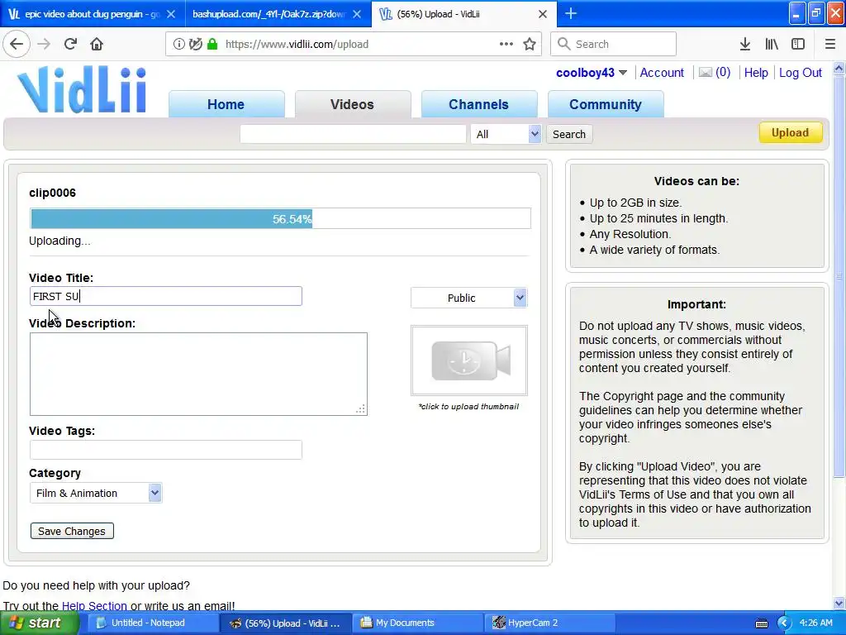Viewport: 846px width, 635px height.
Task: Open the Windows start button
Action: [x=39, y=623]
